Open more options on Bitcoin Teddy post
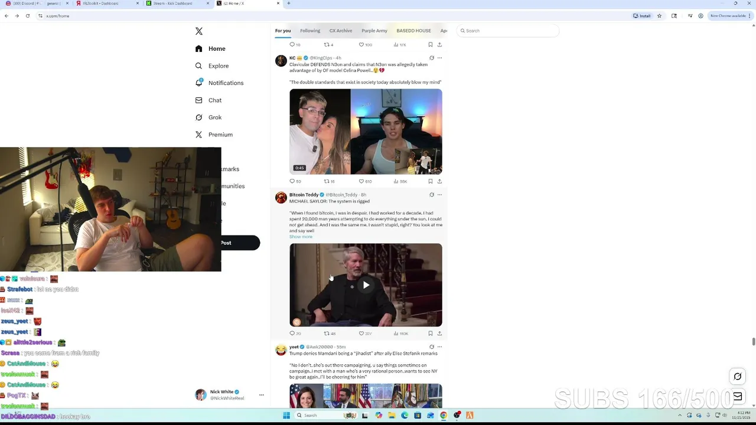Image resolution: width=756 pixels, height=425 pixels. (x=439, y=195)
